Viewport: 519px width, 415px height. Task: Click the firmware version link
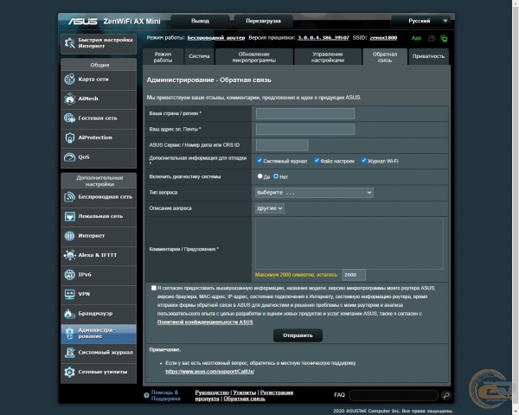pos(324,38)
